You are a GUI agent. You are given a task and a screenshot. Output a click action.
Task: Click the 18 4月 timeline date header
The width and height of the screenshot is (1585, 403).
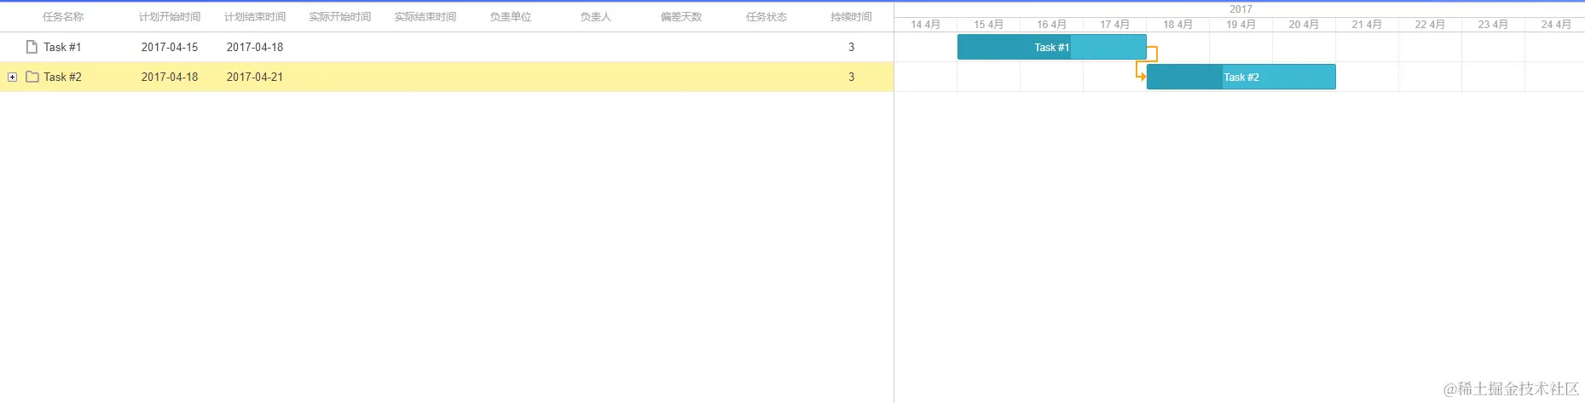1177,25
